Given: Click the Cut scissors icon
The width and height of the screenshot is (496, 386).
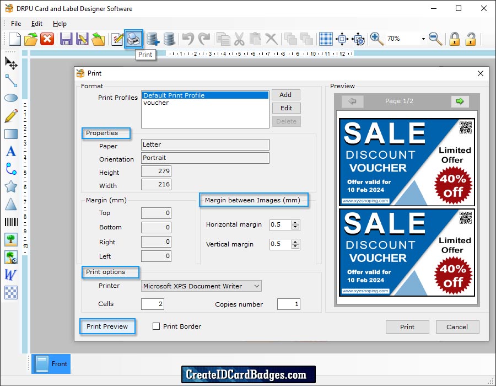Looking at the screenshot, I should 240,39.
